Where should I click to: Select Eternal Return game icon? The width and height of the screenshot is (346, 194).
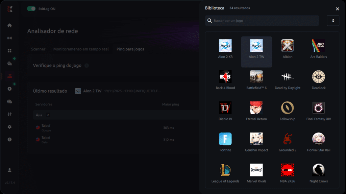256,108
